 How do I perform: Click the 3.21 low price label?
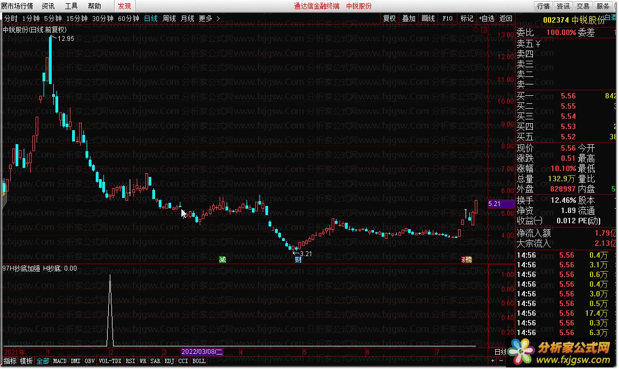306,254
